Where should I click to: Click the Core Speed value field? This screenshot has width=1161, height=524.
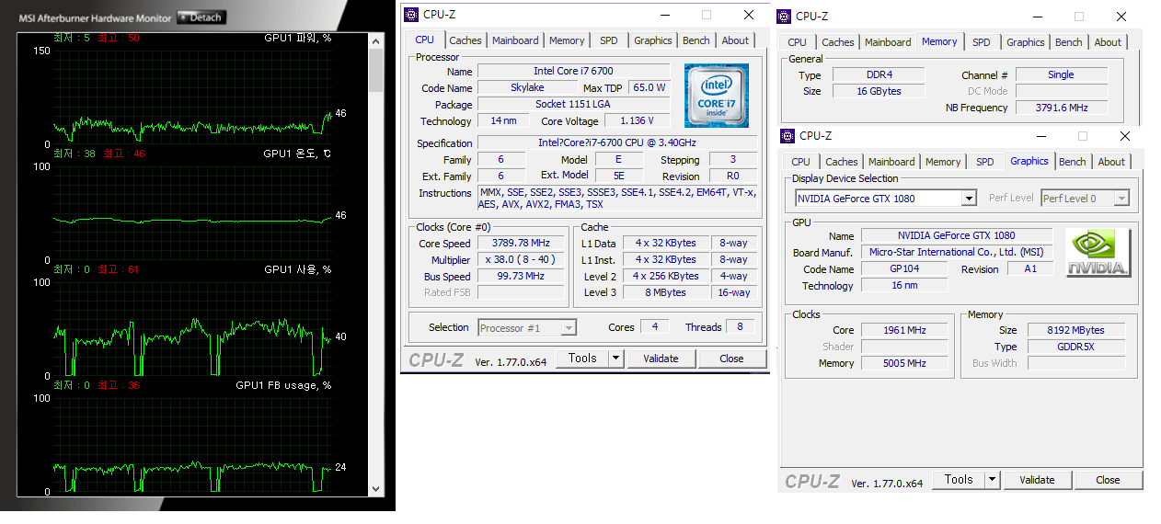[x=521, y=244]
